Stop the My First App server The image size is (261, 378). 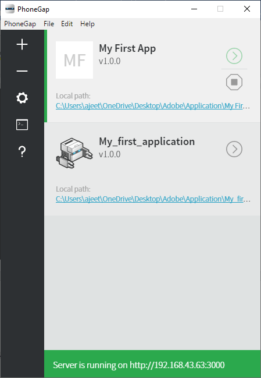[x=234, y=82]
